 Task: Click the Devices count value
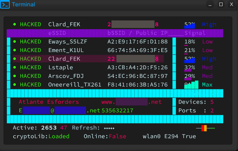(212, 102)
